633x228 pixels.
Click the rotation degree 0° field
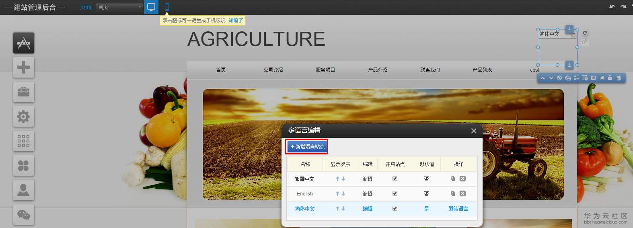click(x=585, y=42)
